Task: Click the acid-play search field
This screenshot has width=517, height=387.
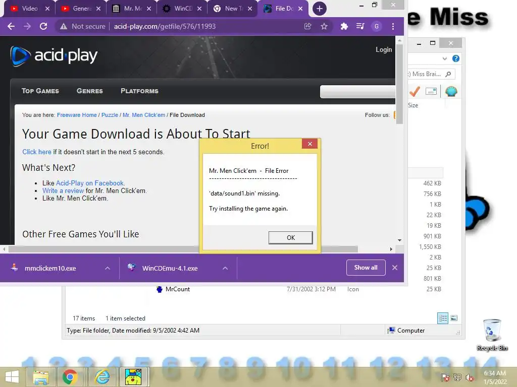Action: coord(357,92)
